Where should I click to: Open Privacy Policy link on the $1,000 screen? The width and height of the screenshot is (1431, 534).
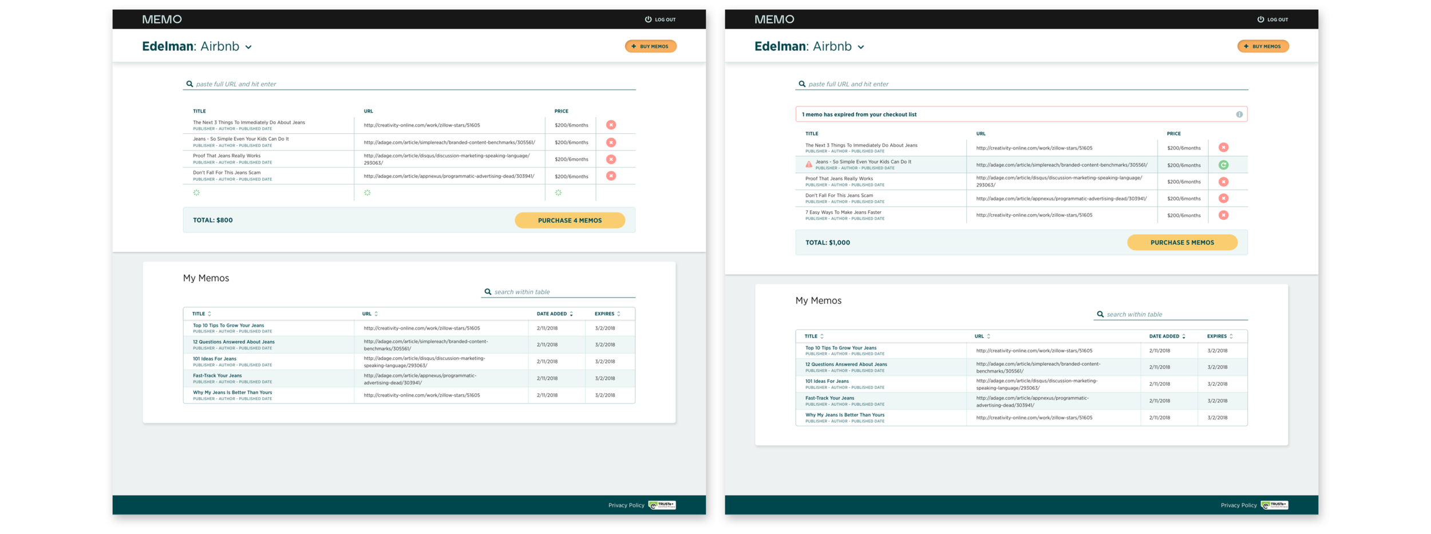(1239, 505)
